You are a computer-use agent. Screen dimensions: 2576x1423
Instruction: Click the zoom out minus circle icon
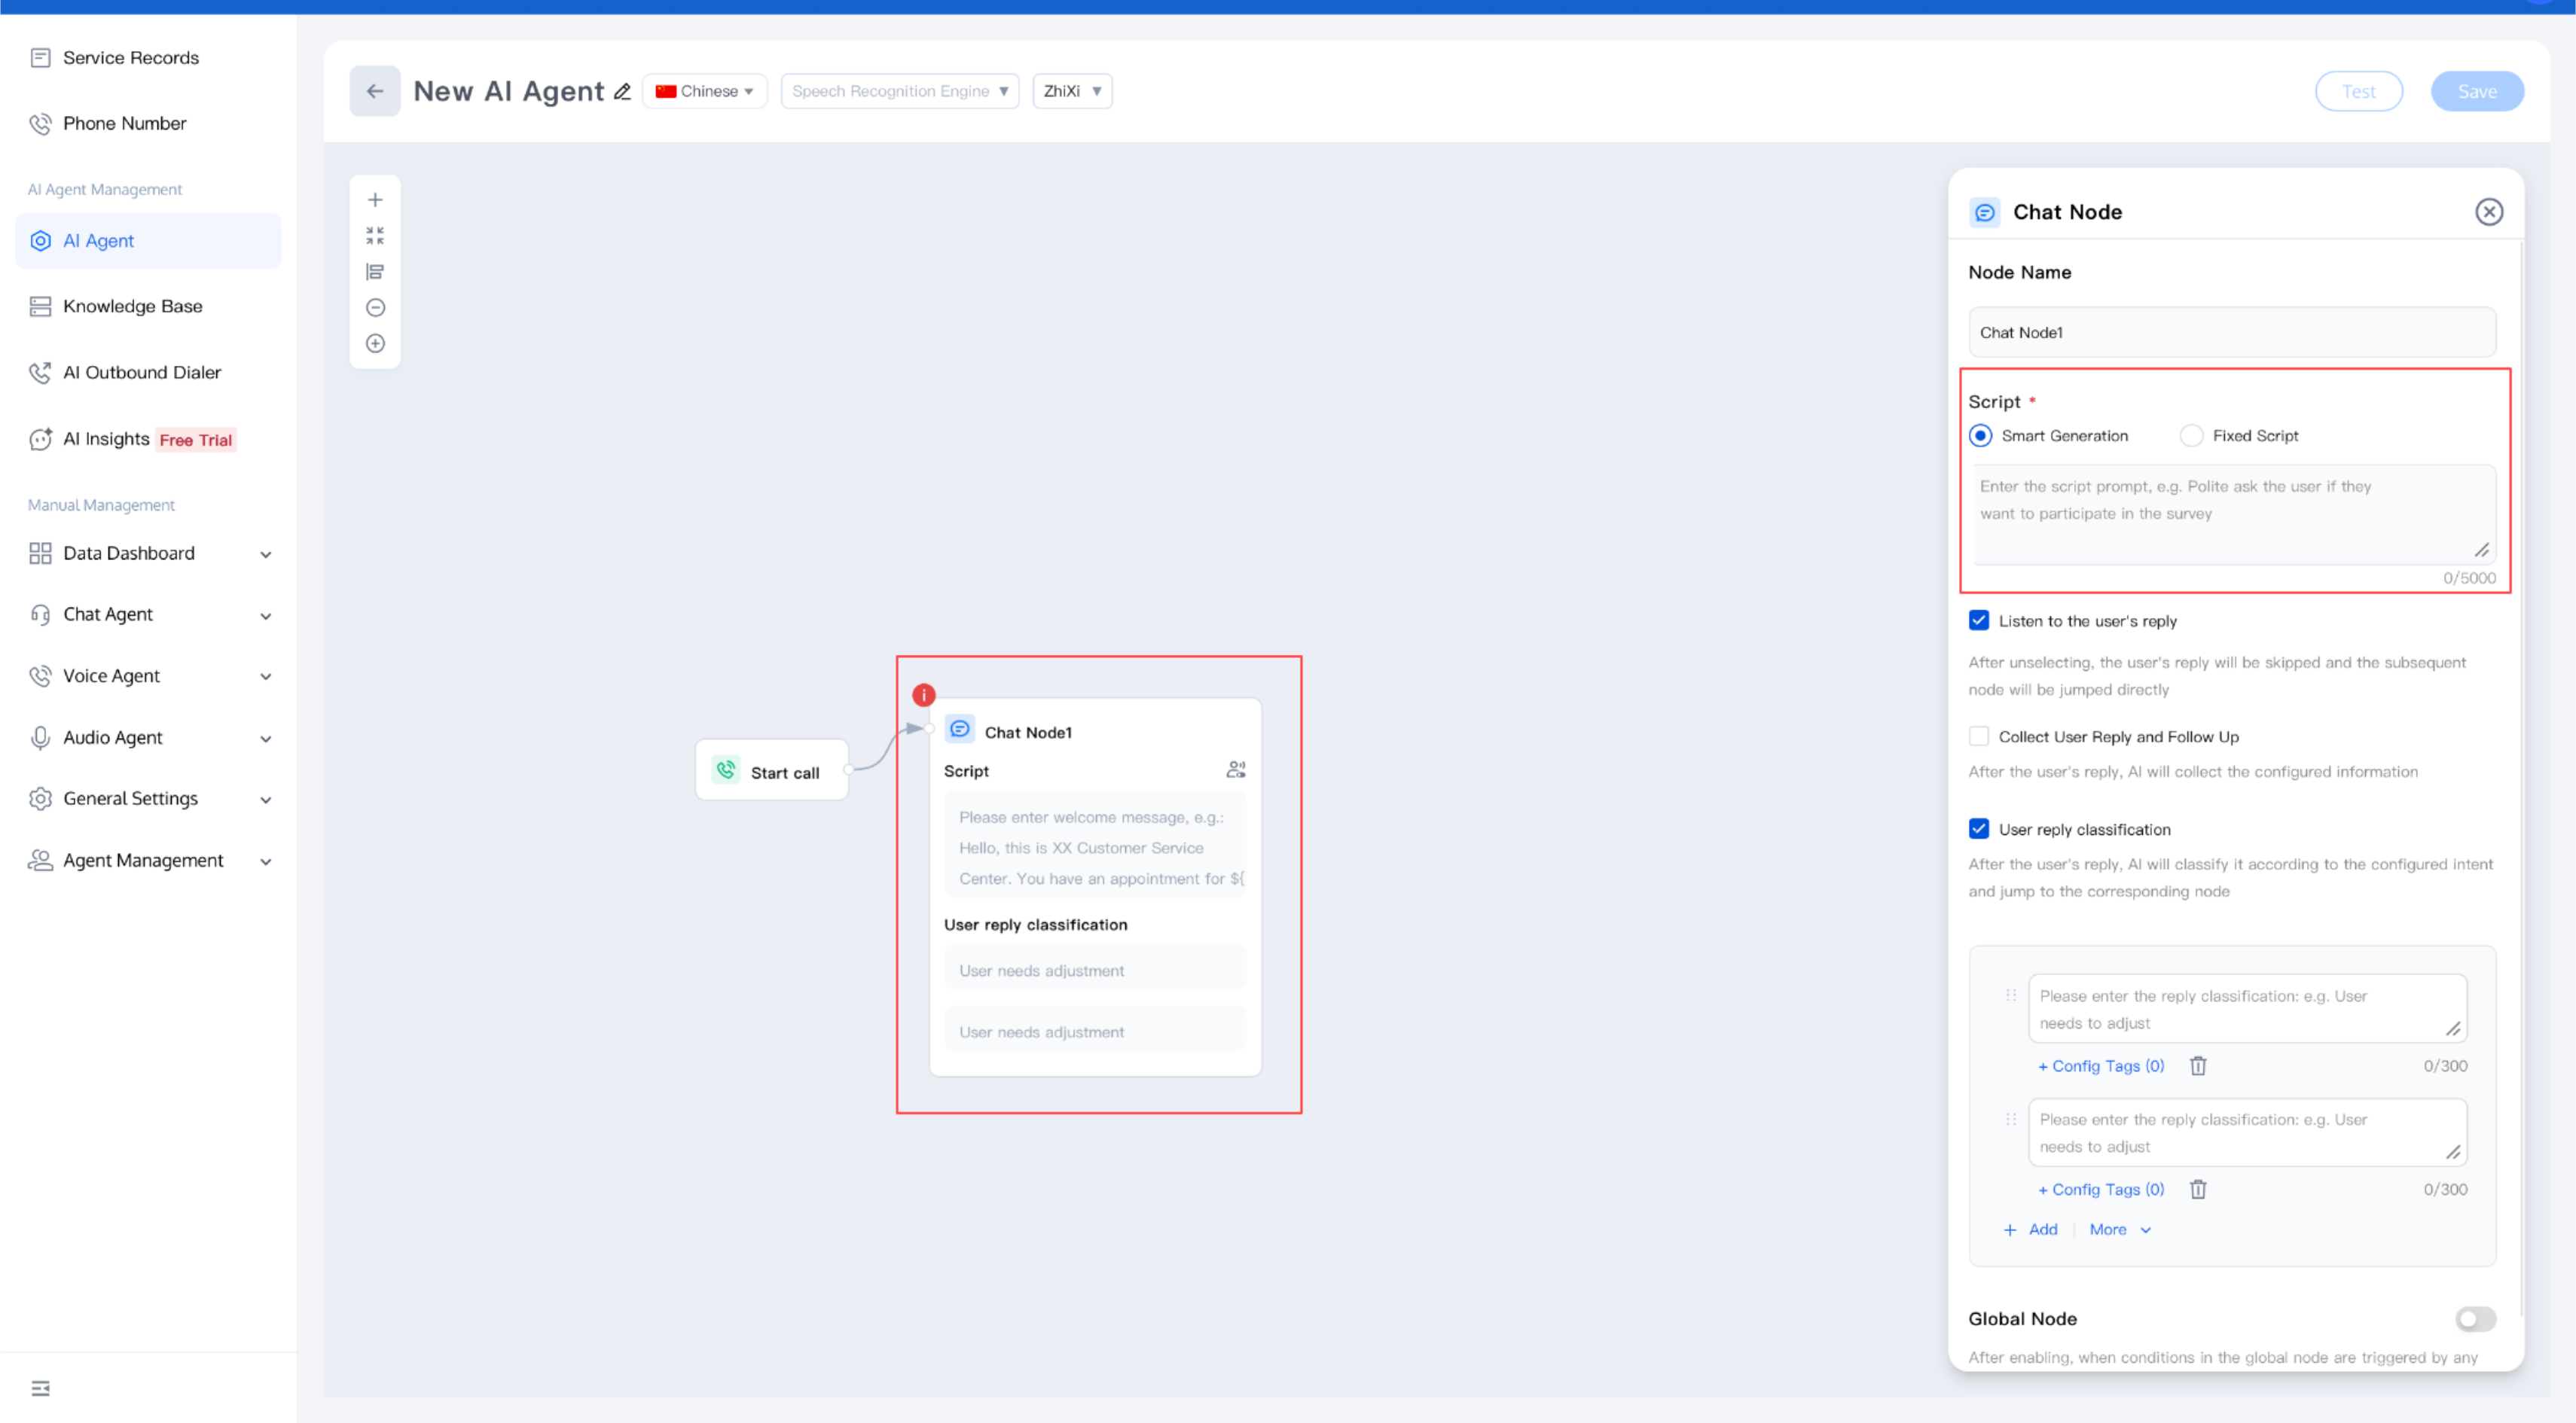coord(375,308)
